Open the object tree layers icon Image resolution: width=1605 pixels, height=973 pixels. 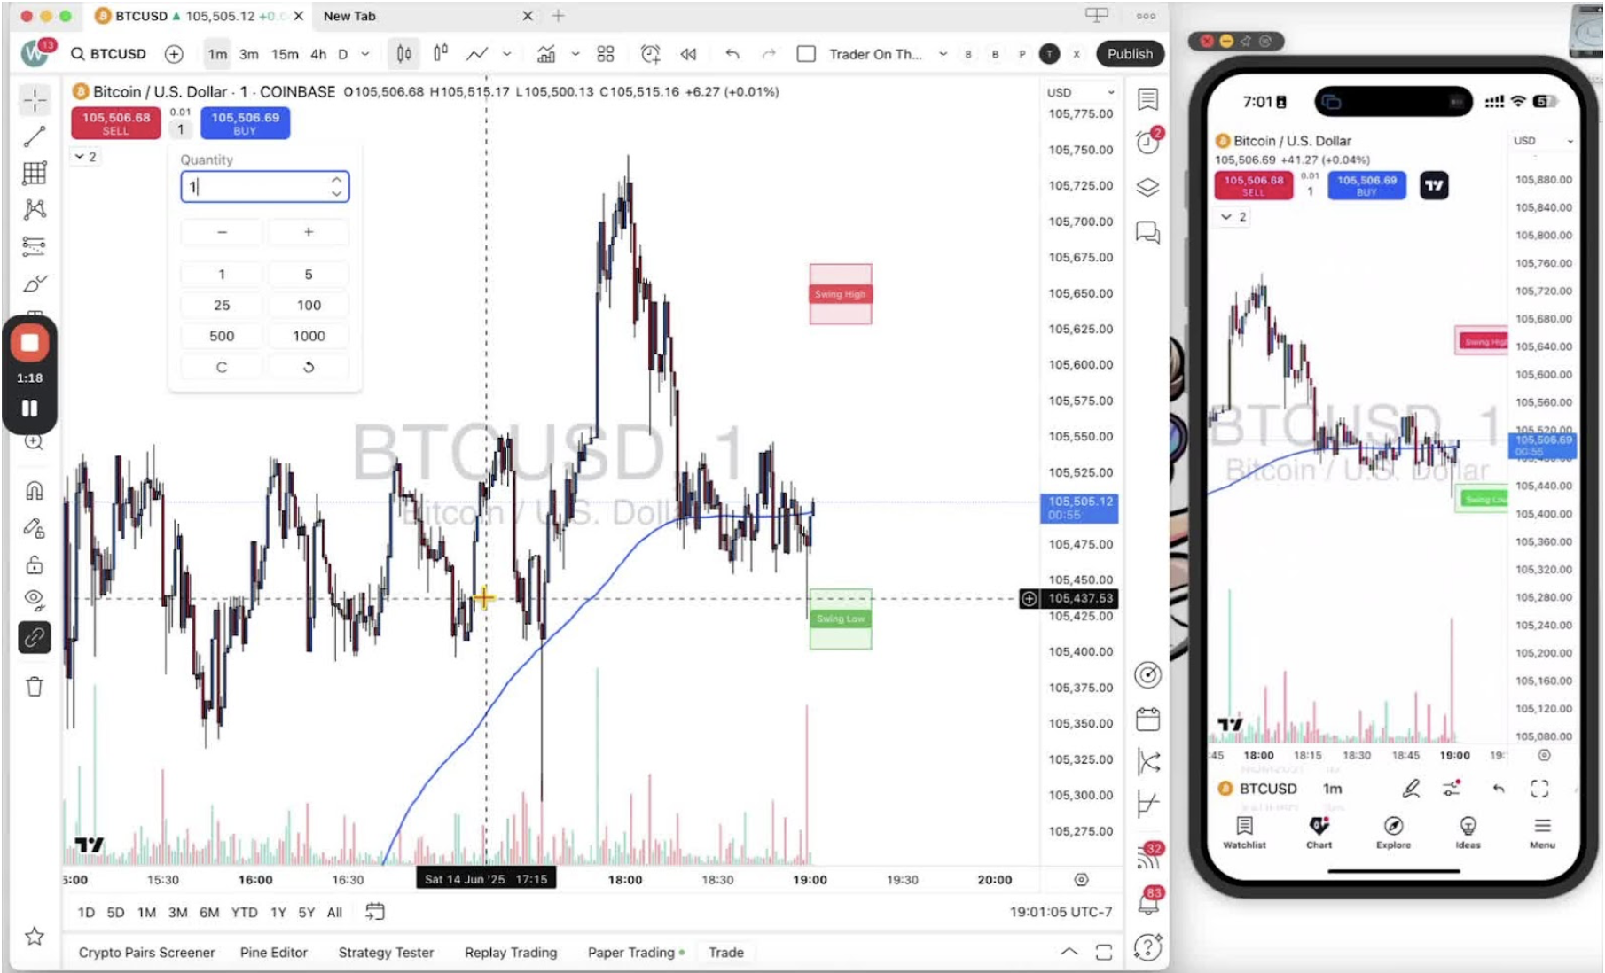pos(1147,187)
